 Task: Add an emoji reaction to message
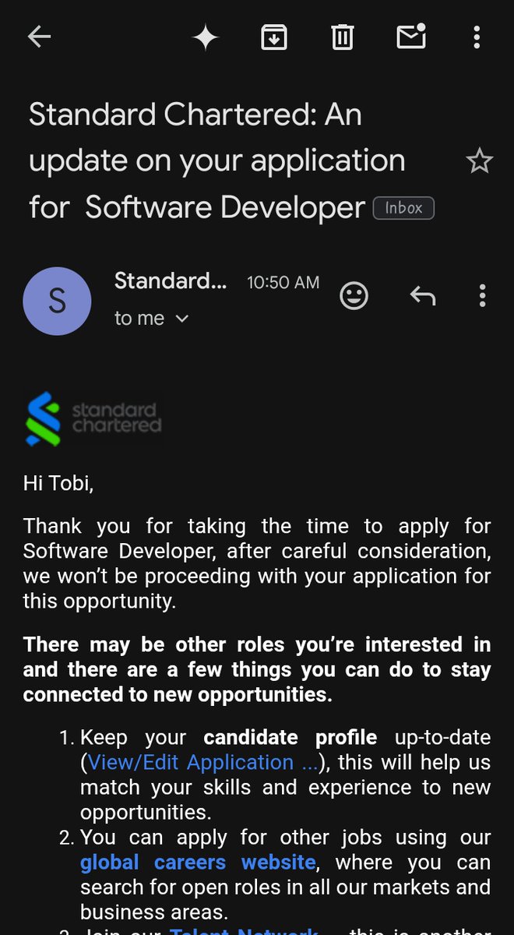(x=354, y=295)
